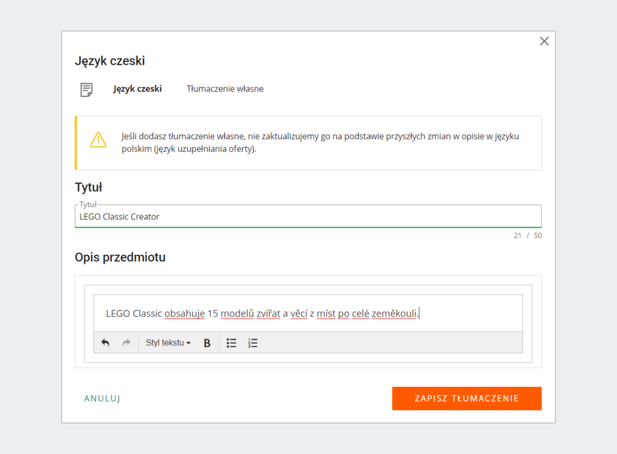
Task: Click the Tytuł section heading
Action: click(x=88, y=187)
